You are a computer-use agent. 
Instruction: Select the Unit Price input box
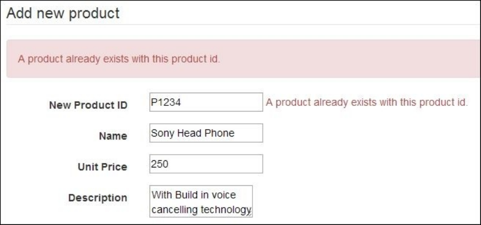206,164
